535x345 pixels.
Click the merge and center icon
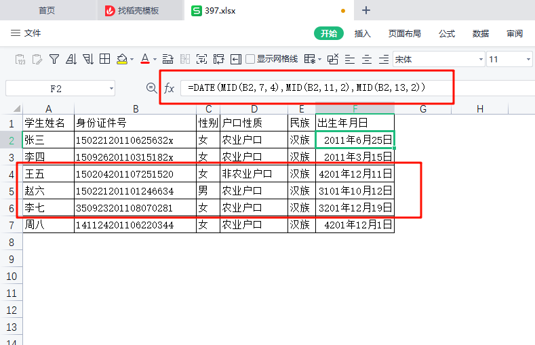click(x=201, y=60)
